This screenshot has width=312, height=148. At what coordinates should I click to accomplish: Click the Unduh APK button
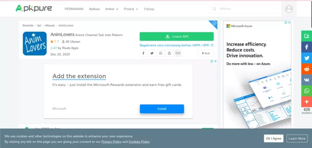(x=177, y=36)
